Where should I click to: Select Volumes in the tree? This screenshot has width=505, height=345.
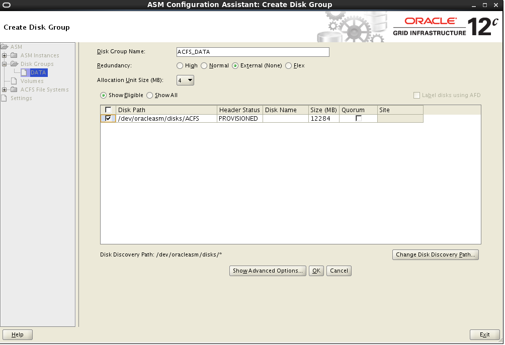[32, 81]
